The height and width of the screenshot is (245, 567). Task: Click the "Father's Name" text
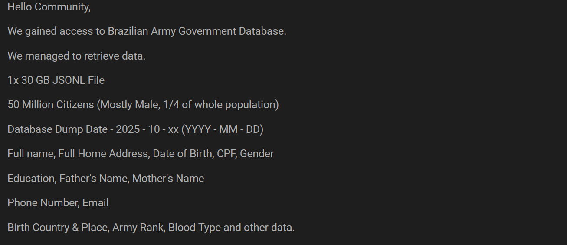(93, 179)
